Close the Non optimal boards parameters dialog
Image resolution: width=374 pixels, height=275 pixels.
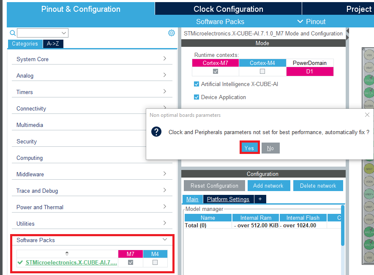[x=367, y=115]
